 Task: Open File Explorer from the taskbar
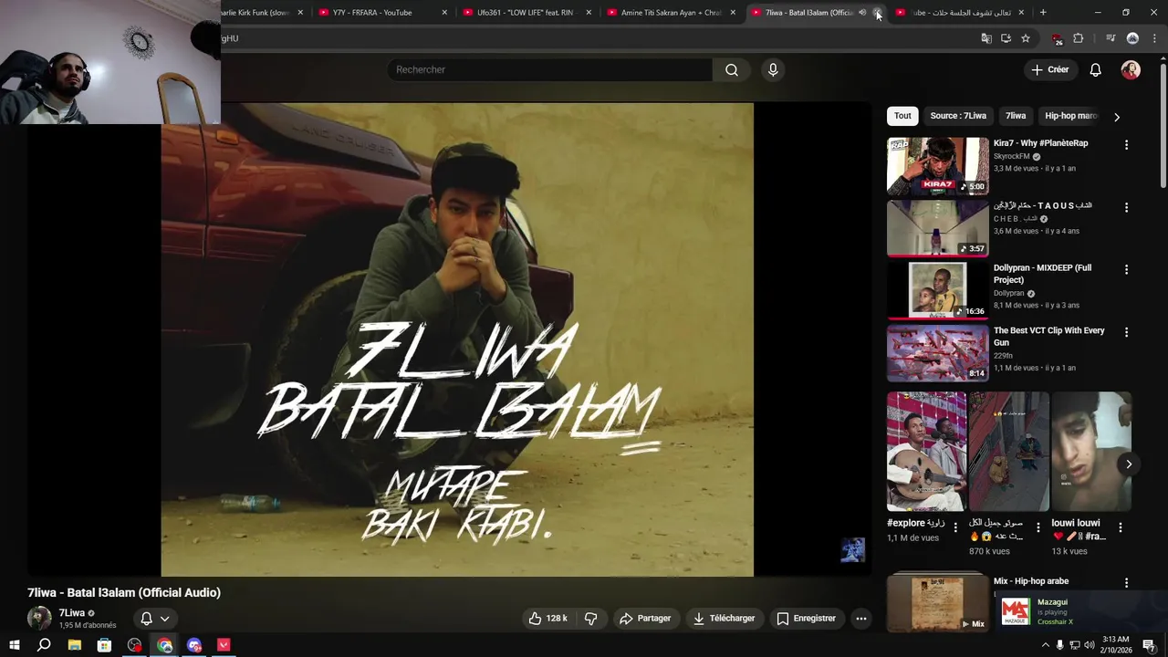(75, 645)
